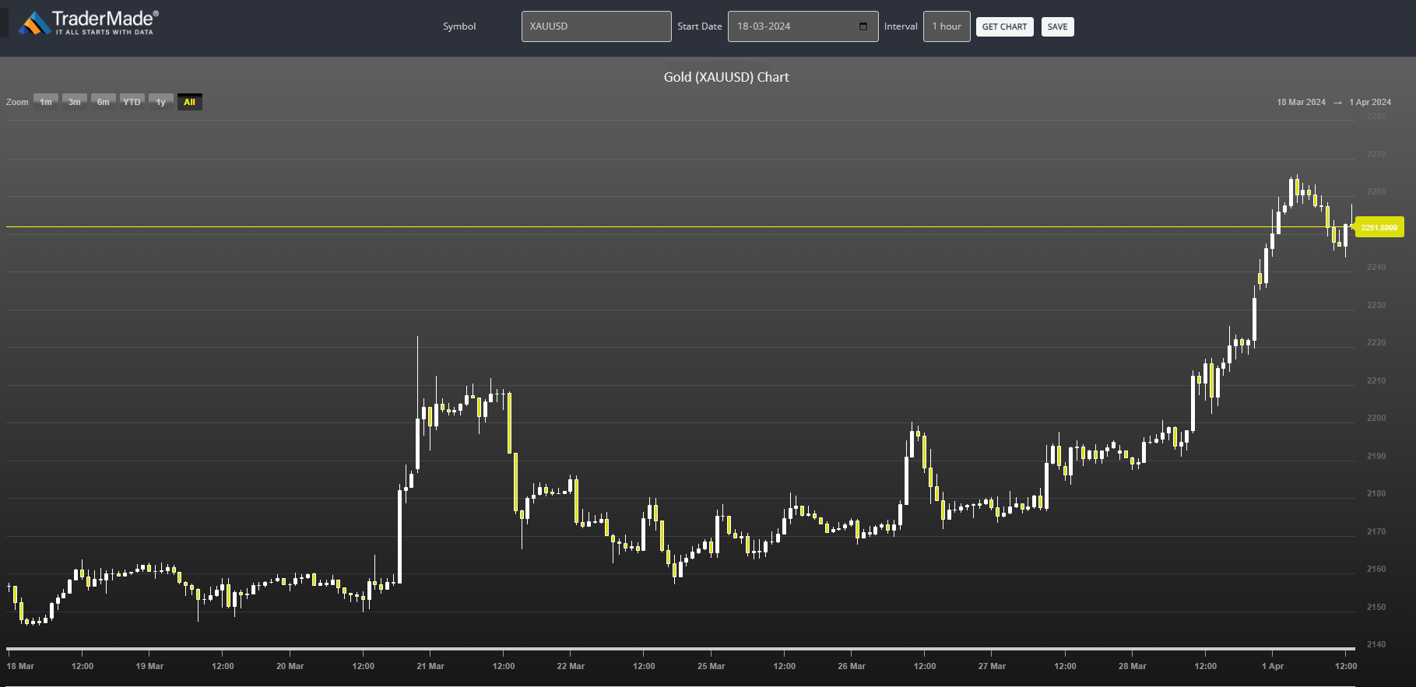Click the 20 Mar x-axis label
The width and height of the screenshot is (1416, 687).
point(290,666)
